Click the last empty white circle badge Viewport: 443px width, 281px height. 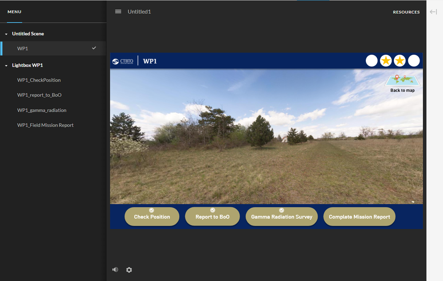click(x=414, y=61)
